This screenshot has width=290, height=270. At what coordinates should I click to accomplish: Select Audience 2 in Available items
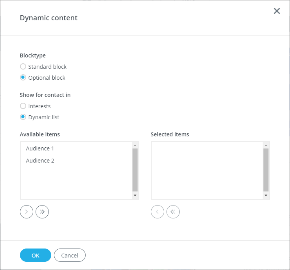point(40,161)
